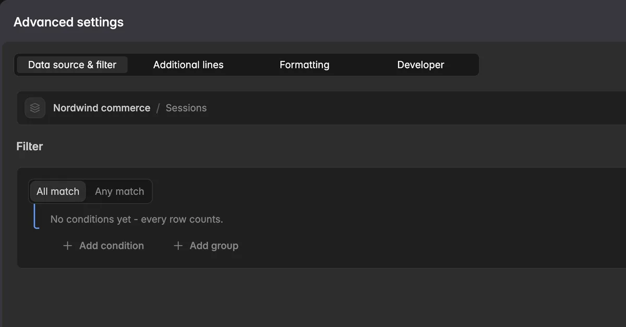Click the blue bracket line of the filter group

[x=35, y=216]
